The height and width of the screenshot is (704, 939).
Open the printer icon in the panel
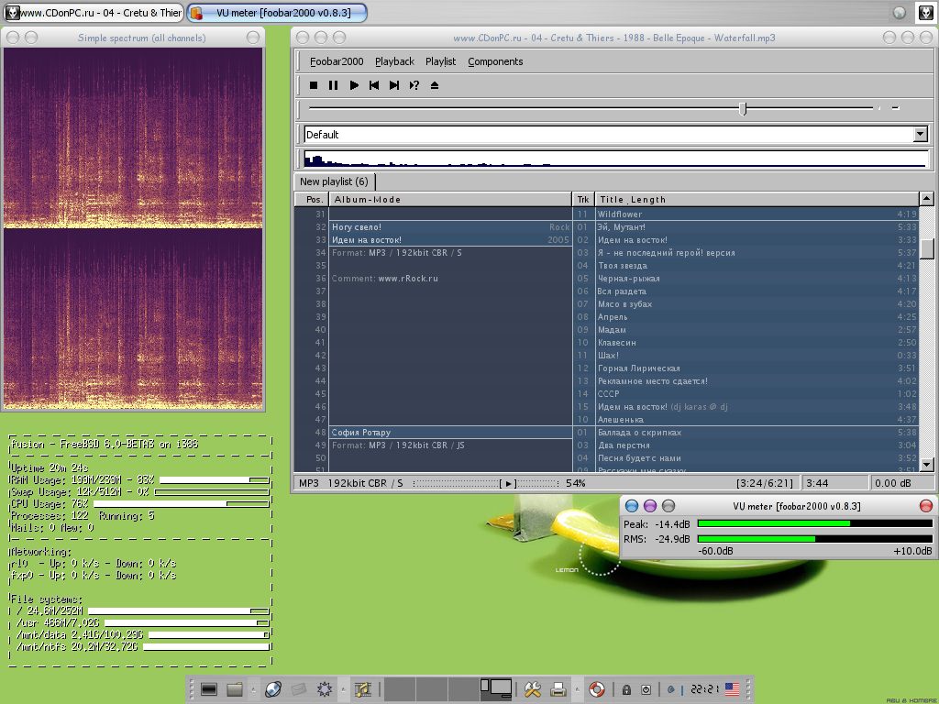[558, 689]
